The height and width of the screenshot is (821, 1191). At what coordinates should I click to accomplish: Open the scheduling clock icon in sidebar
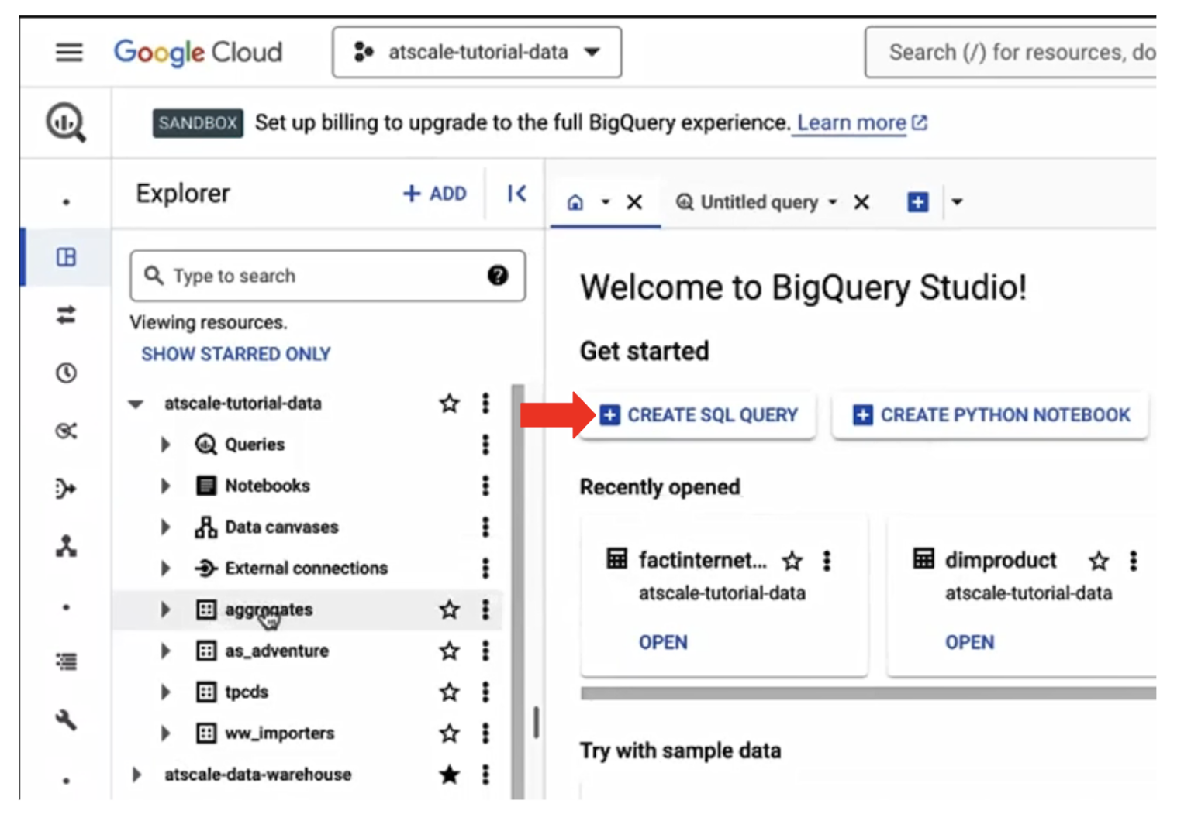pyautogui.click(x=67, y=373)
